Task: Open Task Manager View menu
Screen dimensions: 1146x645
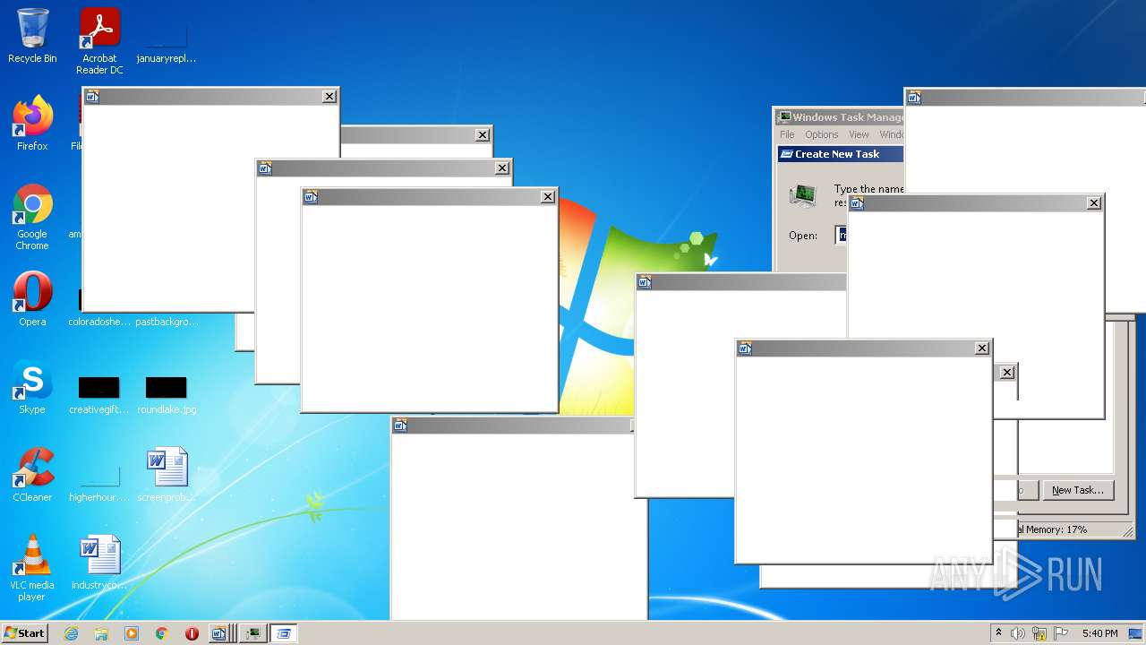Action: coord(859,134)
